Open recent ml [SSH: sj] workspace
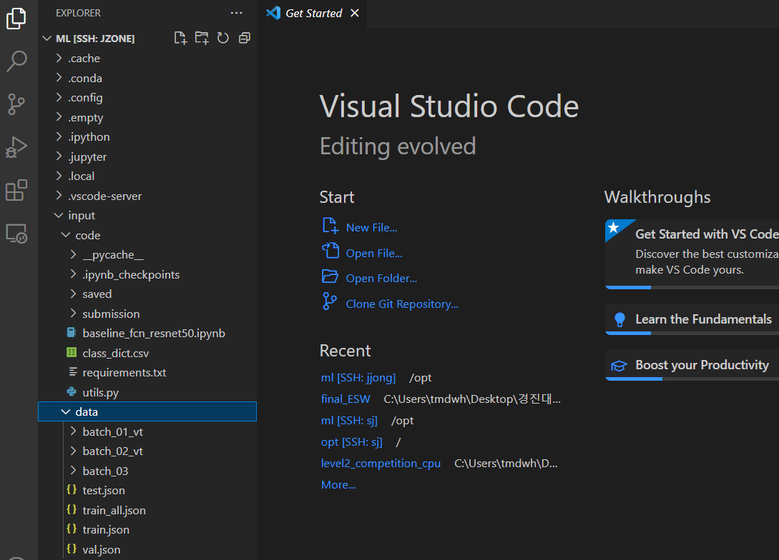This screenshot has width=779, height=560. [349, 421]
